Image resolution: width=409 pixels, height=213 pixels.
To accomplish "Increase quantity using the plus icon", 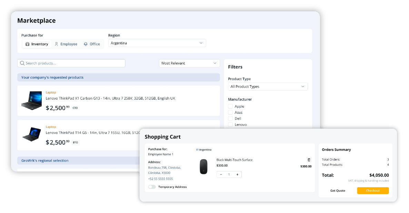I will [237, 174].
